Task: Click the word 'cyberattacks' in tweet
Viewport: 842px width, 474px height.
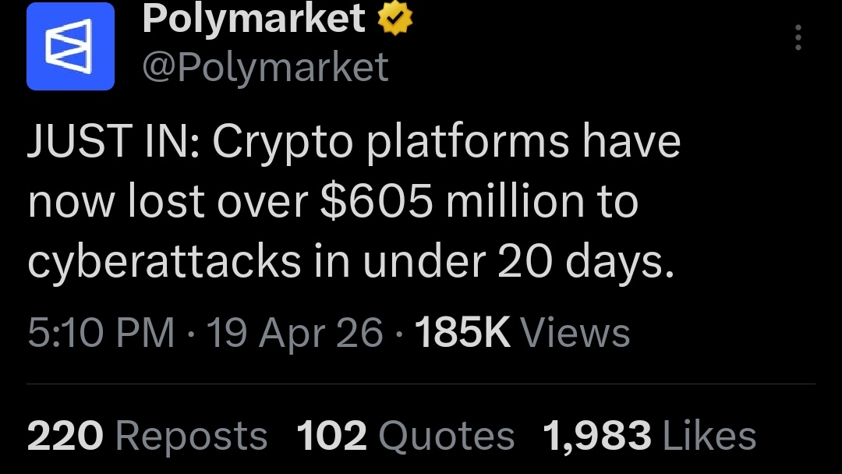Action: (x=164, y=264)
